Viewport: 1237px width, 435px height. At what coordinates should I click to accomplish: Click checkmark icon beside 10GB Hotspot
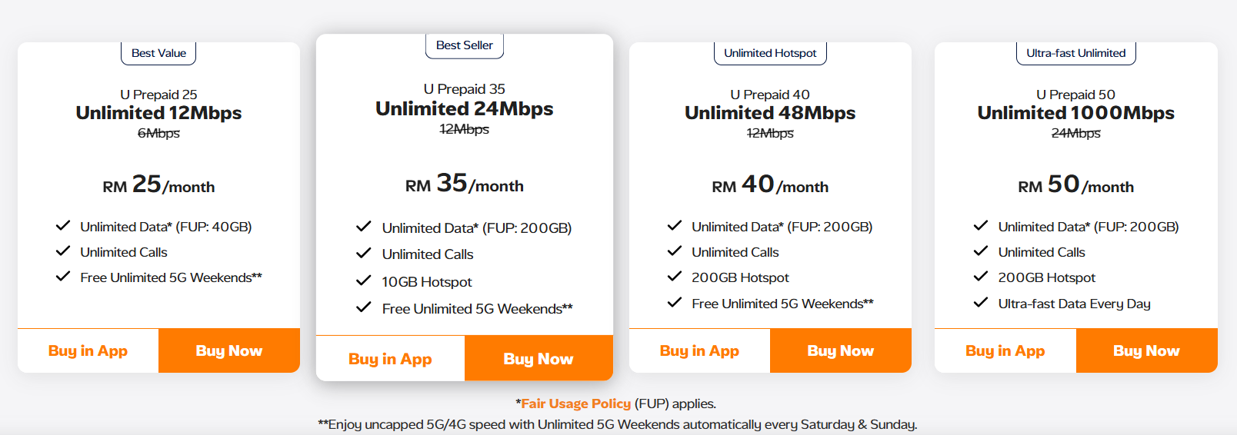[x=364, y=281]
